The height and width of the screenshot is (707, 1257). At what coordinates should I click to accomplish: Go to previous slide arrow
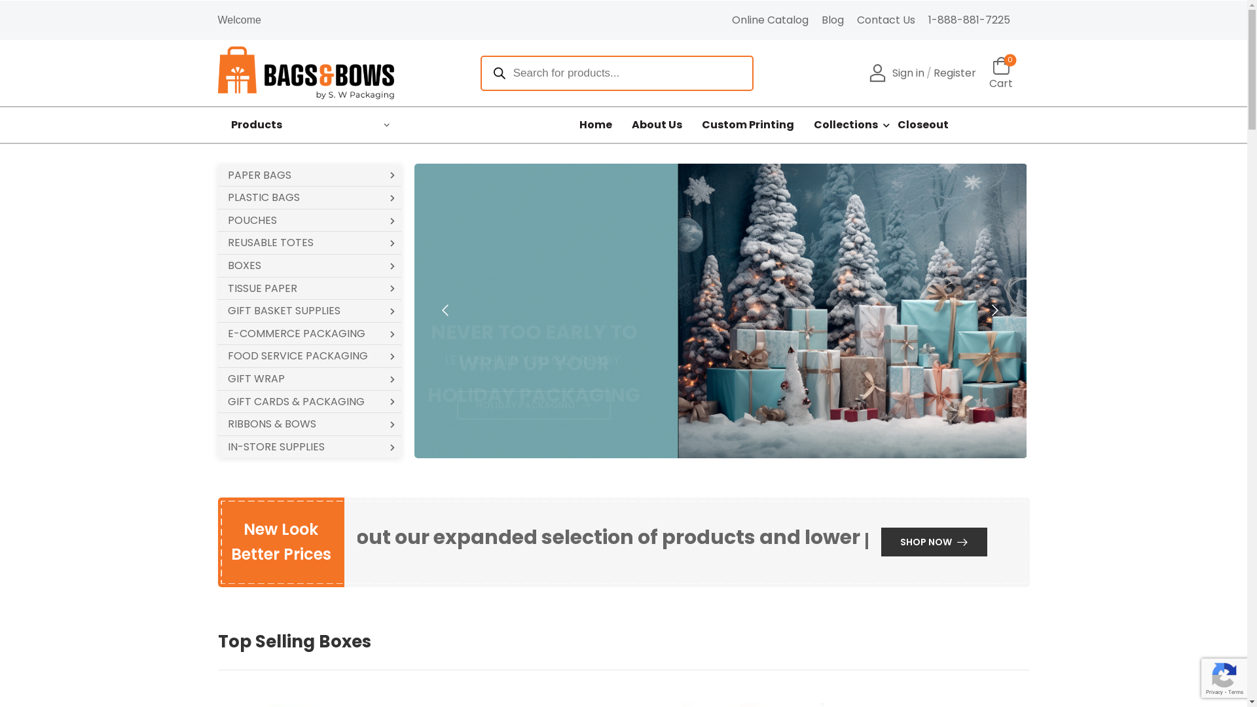(445, 310)
